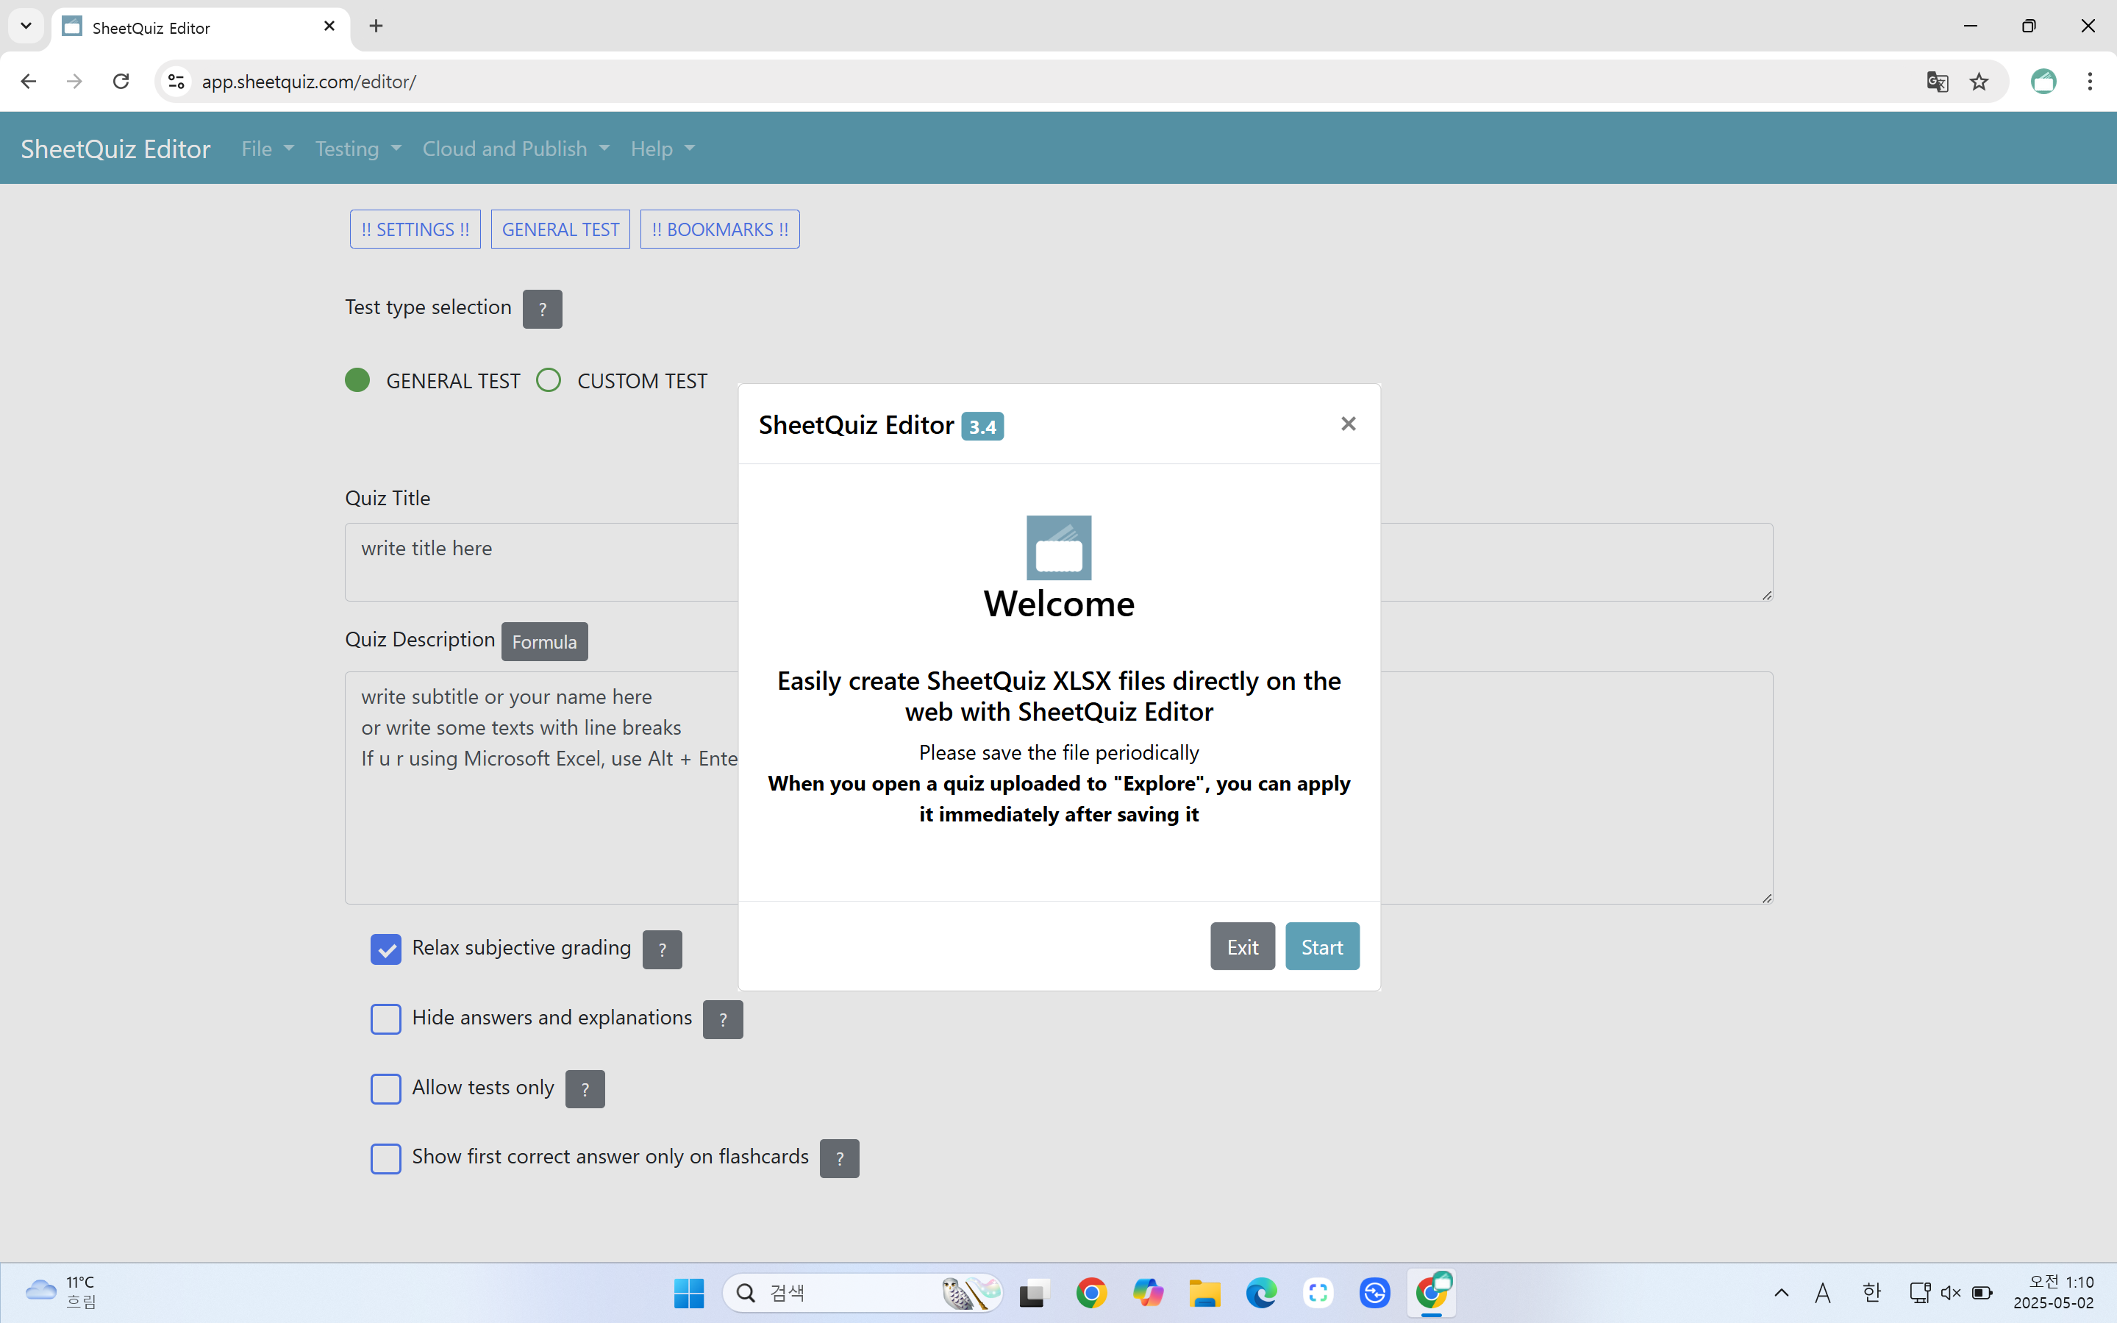Viewport: 2117px width, 1323px height.
Task: Check the Allow tests only box
Action: tap(386, 1089)
